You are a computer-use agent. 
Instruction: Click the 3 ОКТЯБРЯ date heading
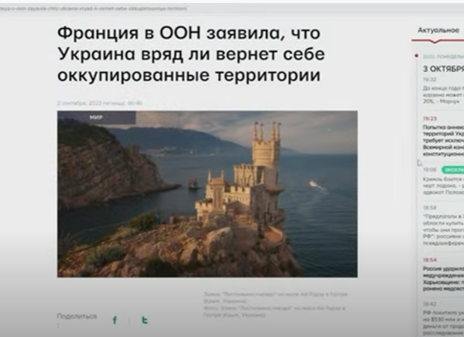pos(443,69)
